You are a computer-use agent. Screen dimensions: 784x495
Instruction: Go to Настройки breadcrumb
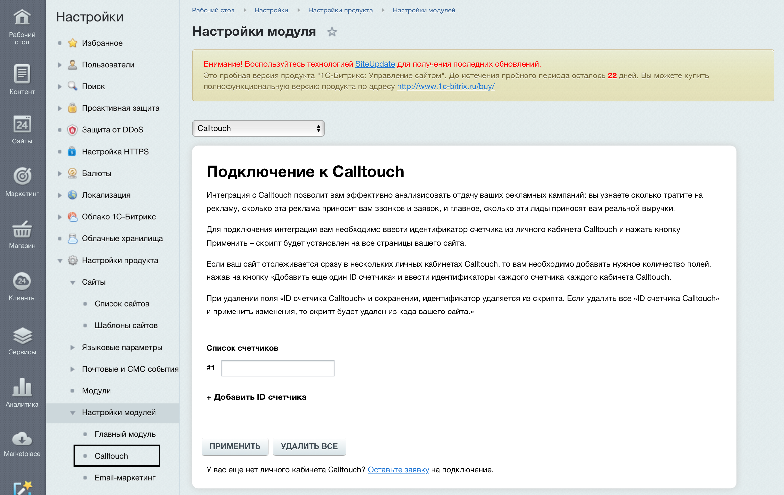271,10
